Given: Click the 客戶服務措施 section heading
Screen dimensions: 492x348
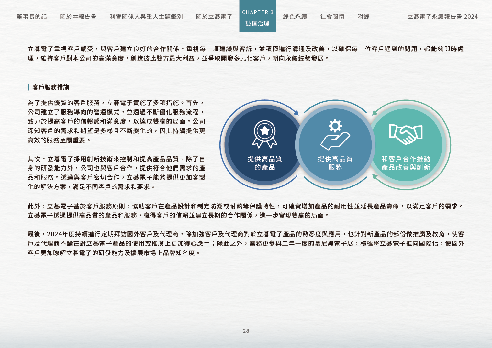Looking at the screenshot, I should pyautogui.click(x=50, y=87).
